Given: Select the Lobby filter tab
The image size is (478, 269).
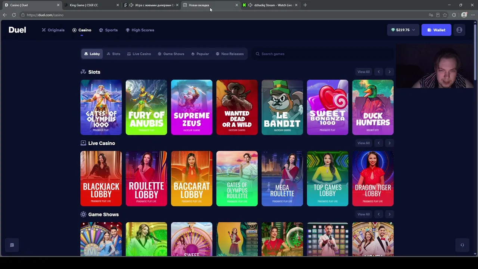Looking at the screenshot, I should [x=92, y=54].
